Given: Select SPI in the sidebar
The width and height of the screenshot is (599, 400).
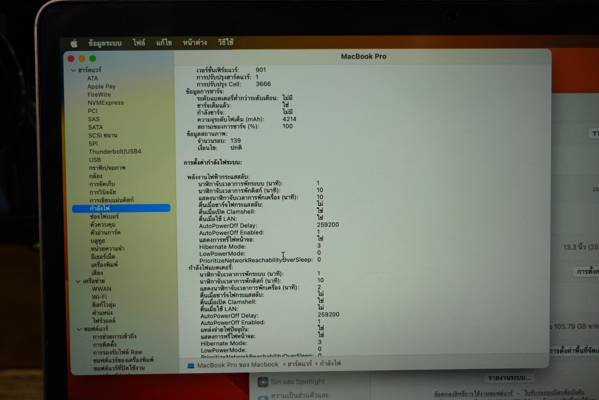Looking at the screenshot, I should (x=93, y=144).
